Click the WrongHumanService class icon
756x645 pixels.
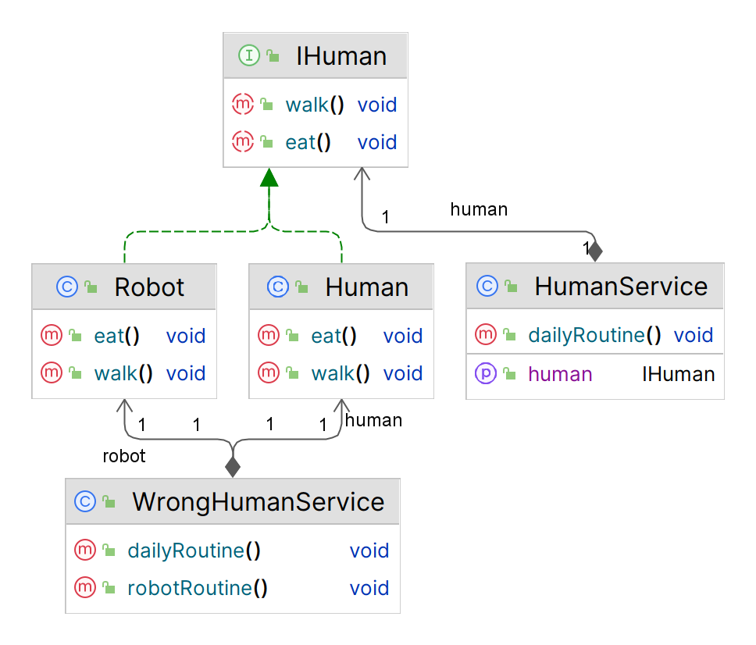(x=84, y=501)
